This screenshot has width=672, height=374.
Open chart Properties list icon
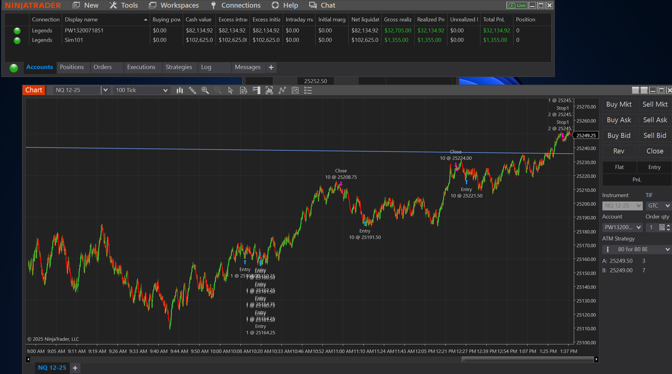(x=307, y=90)
